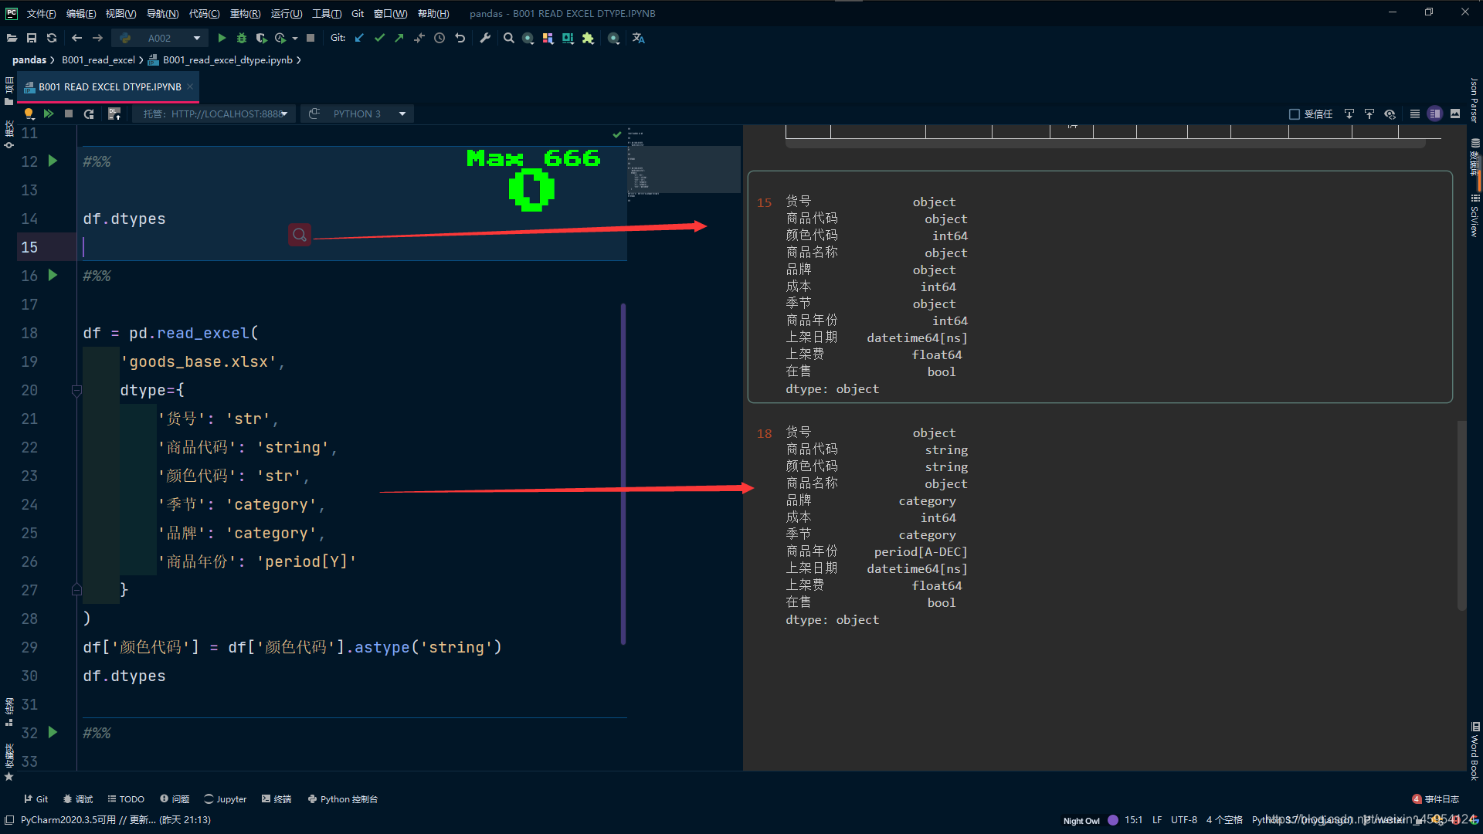Toggle the split editor and preview mode

(x=1435, y=114)
